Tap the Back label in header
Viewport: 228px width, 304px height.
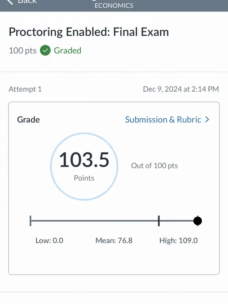27,1
